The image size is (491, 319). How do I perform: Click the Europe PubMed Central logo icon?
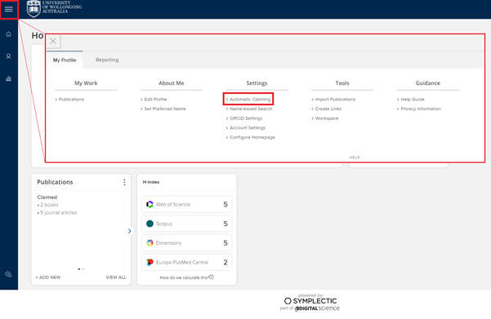pyautogui.click(x=150, y=262)
